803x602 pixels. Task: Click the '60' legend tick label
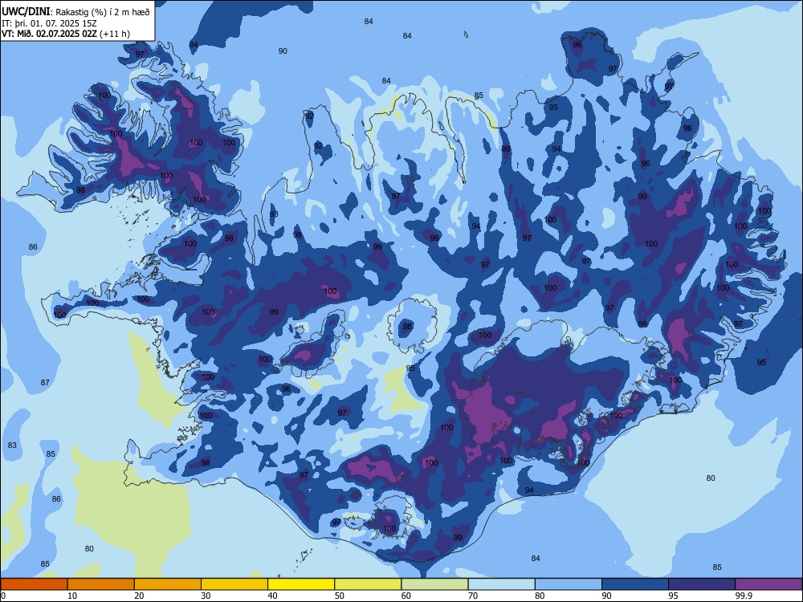point(406,596)
